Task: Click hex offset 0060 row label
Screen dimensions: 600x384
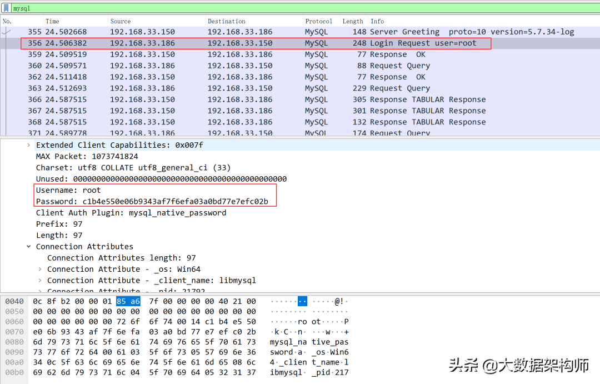Action: click(x=14, y=322)
